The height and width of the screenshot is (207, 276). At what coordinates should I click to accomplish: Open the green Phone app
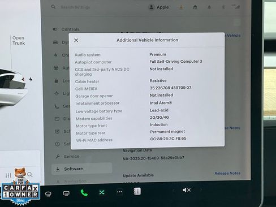[x=84, y=193]
